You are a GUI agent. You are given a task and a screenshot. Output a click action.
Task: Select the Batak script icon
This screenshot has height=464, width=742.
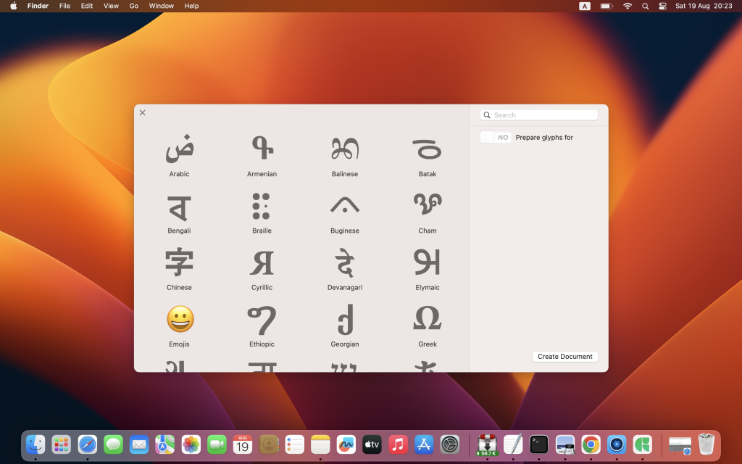[428, 149]
